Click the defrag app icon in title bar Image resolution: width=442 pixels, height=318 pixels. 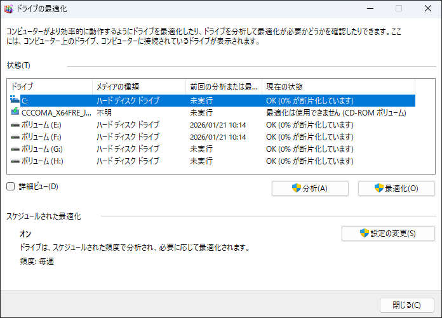click(x=8, y=9)
